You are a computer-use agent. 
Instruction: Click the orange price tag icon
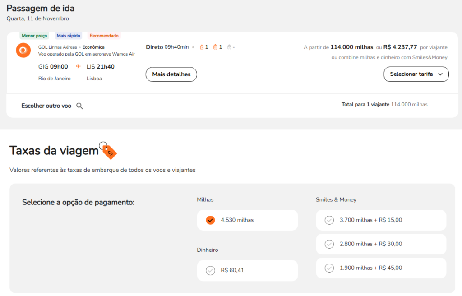(x=109, y=152)
